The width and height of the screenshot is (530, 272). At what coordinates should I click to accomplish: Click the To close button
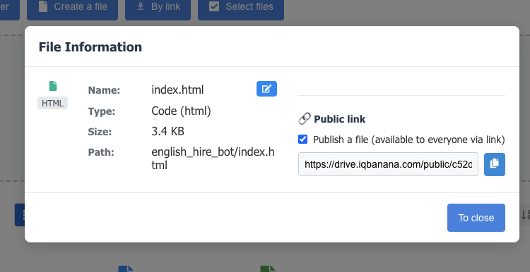pyautogui.click(x=476, y=218)
